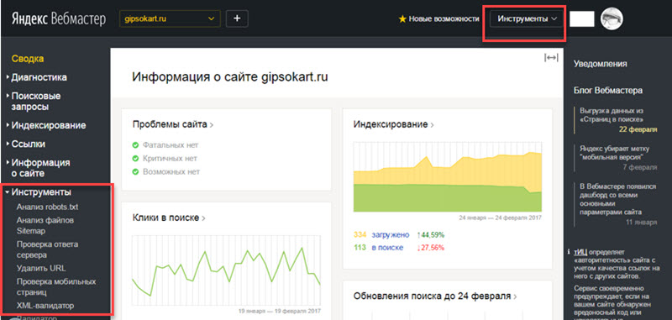Open Обновления поиска до 24 февраля heading
The image size is (672, 320).
coord(435,296)
